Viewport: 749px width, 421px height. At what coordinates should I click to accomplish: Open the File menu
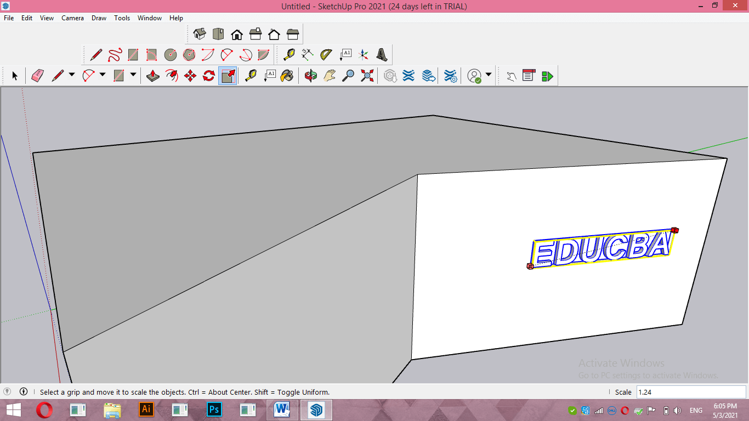(x=9, y=18)
